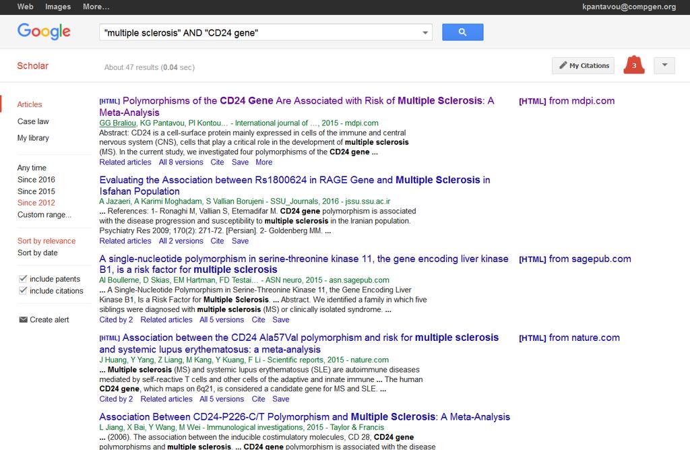Click the Scholar heading link
The image size is (690, 450).
click(32, 65)
